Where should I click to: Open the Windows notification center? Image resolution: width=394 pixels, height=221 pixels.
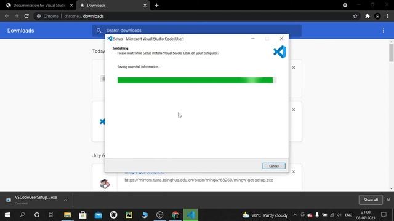coord(384,215)
